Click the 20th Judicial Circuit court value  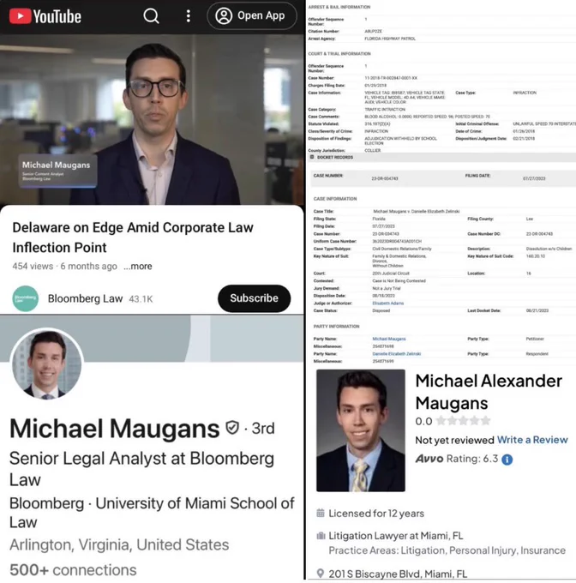click(391, 273)
